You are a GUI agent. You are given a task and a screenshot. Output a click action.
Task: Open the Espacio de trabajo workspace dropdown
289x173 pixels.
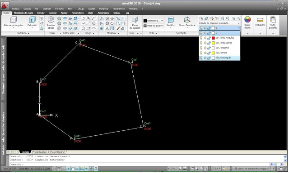point(251,169)
